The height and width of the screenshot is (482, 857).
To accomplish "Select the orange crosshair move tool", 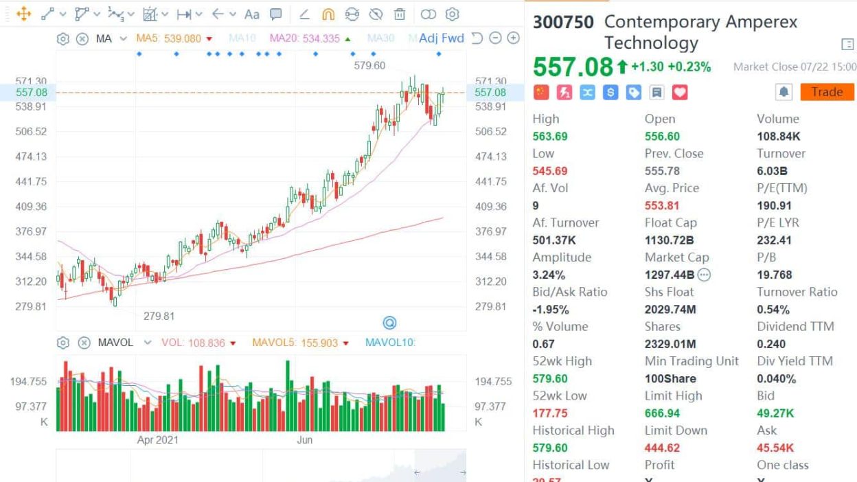I will [23, 14].
